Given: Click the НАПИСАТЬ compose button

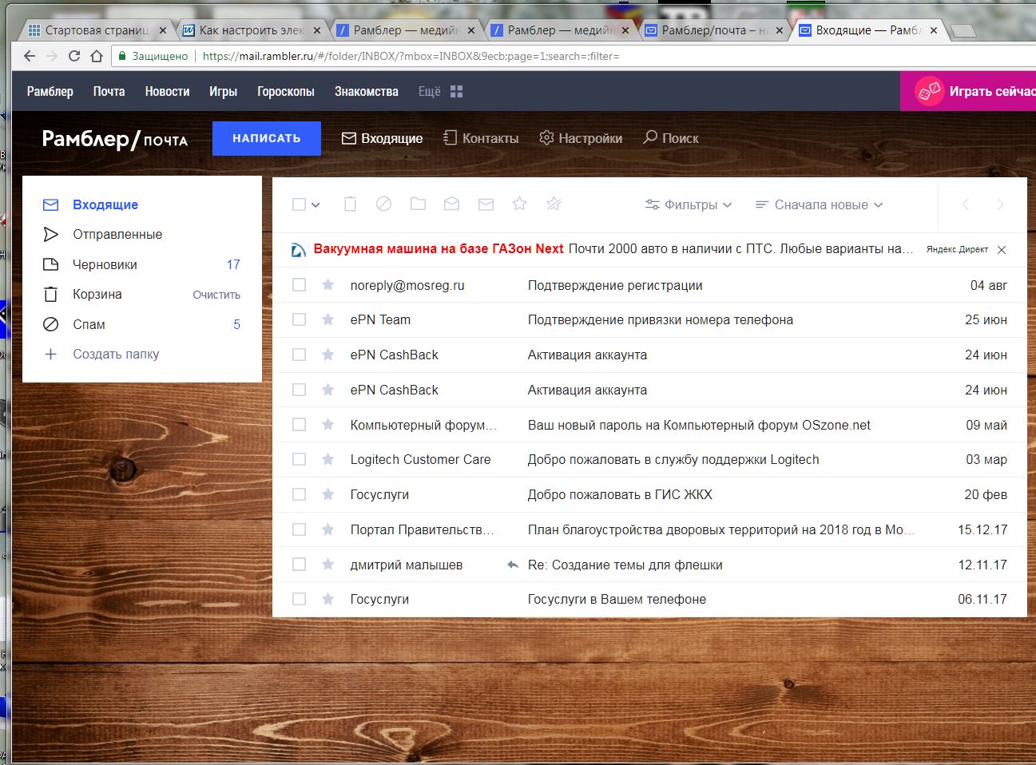Looking at the screenshot, I should tap(267, 138).
